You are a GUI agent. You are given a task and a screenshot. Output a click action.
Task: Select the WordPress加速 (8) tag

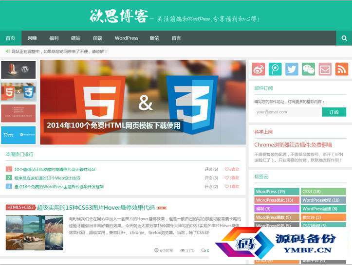[x=323, y=209]
